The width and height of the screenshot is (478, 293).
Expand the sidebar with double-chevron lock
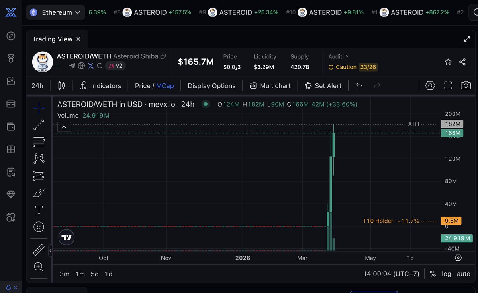[x=12, y=287]
